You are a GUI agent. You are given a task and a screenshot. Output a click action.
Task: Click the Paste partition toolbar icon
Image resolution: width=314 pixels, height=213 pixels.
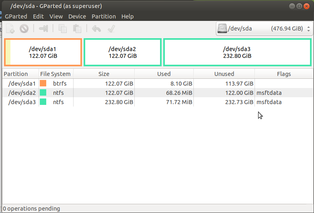click(77, 29)
